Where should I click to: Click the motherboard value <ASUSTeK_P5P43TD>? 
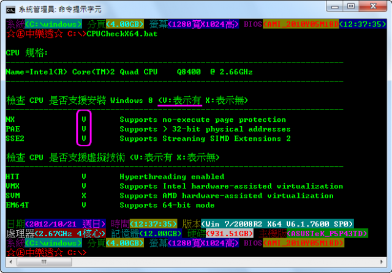coord(327,234)
